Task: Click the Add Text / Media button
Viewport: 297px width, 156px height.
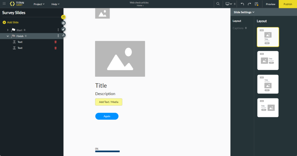Action: [109, 102]
